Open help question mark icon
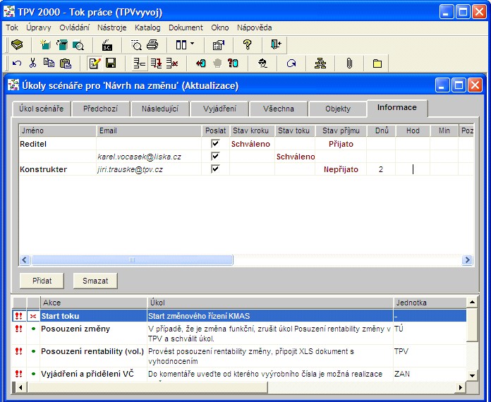Viewport: 491px width, 402px height. [x=248, y=44]
